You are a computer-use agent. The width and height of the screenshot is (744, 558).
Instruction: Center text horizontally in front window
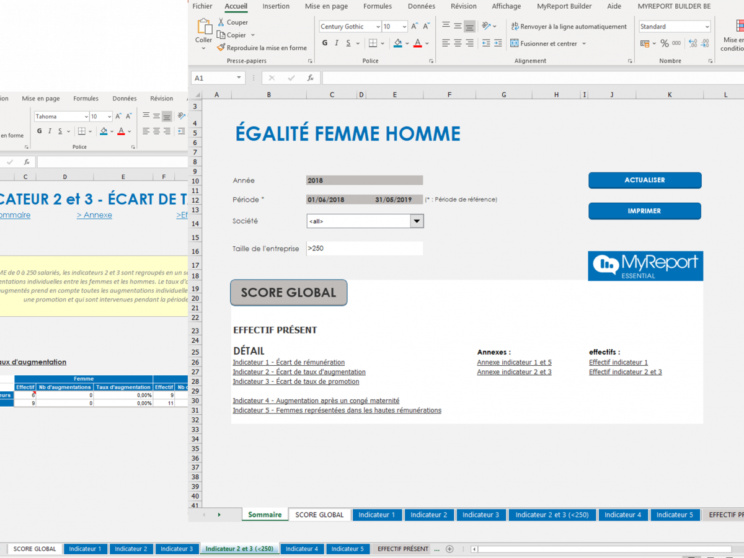[458, 43]
